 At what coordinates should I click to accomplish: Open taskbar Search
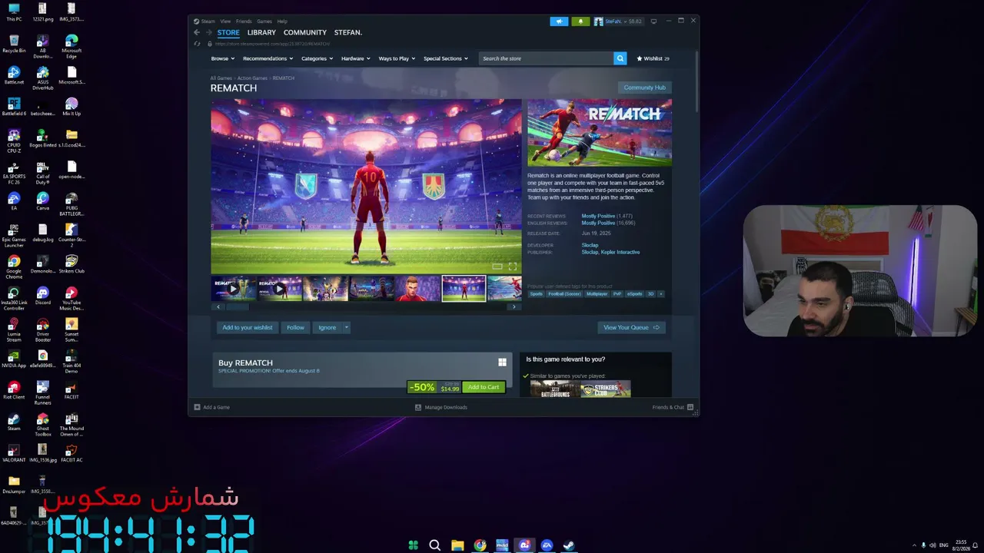point(435,545)
